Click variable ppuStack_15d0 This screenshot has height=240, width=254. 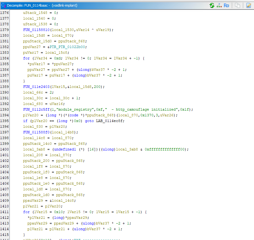tap(37, 41)
